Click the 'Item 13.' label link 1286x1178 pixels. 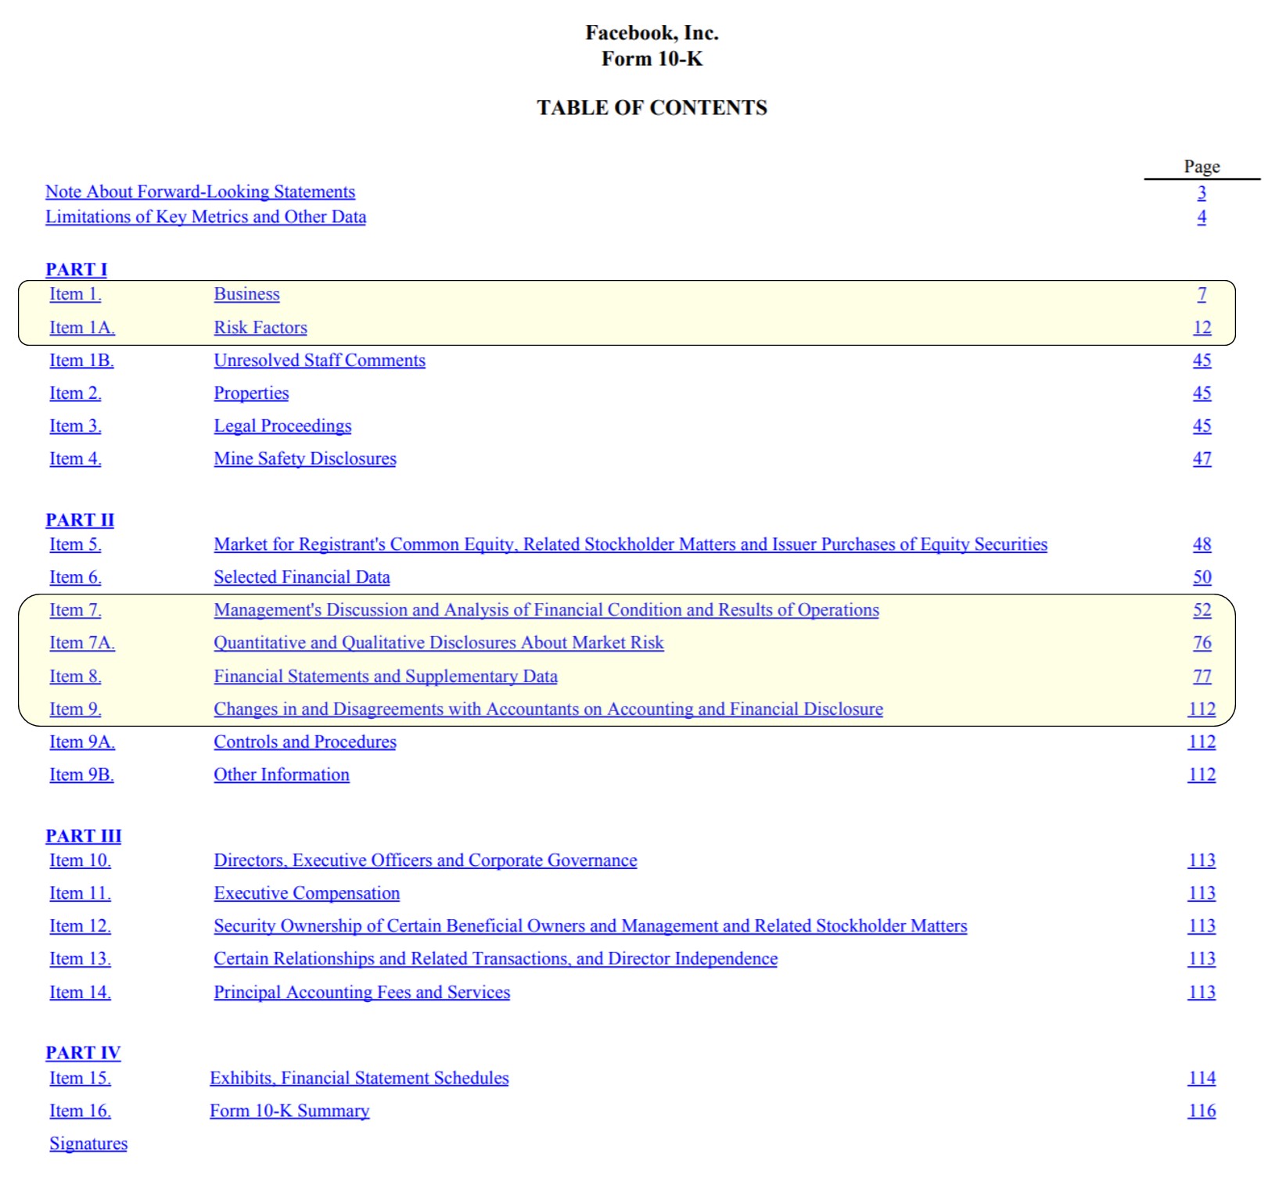click(x=80, y=959)
